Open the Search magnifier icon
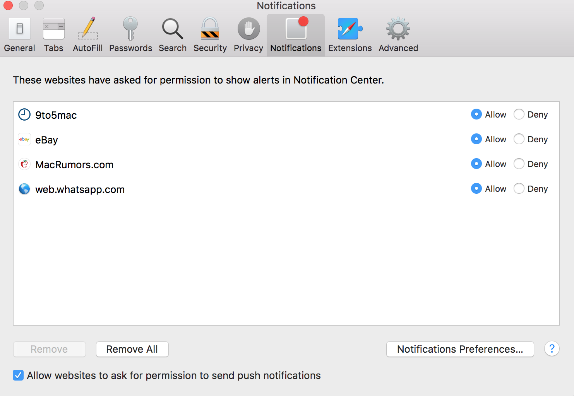 coord(172,29)
